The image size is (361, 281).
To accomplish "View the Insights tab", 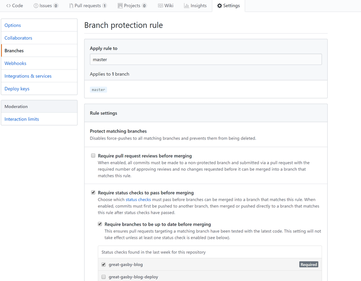I will (195, 6).
